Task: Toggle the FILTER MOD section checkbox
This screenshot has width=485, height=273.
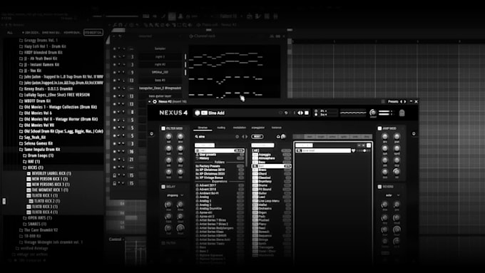Action: coord(163,128)
